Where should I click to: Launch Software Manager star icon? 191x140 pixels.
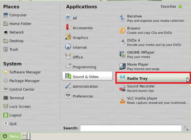coord(5,72)
